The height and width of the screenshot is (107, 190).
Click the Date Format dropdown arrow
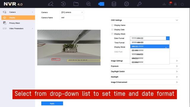click(168, 38)
